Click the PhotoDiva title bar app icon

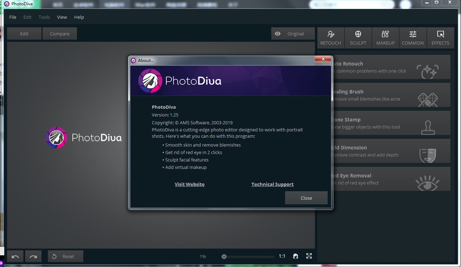pyautogui.click(x=7, y=4)
